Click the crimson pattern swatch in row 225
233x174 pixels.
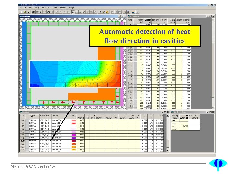pos(73,141)
